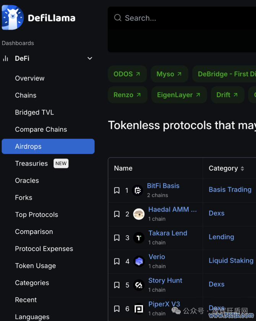256x321 pixels.
Task: Open Compare Chains
Action: tap(41, 129)
